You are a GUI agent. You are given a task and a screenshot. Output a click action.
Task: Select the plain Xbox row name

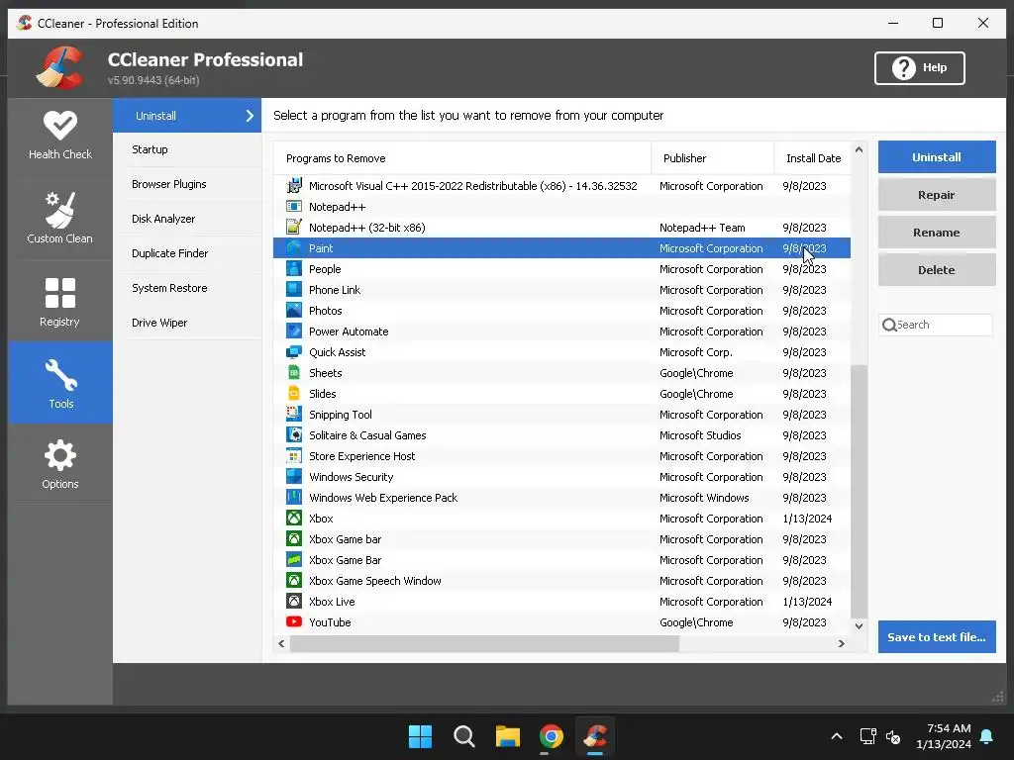(321, 519)
